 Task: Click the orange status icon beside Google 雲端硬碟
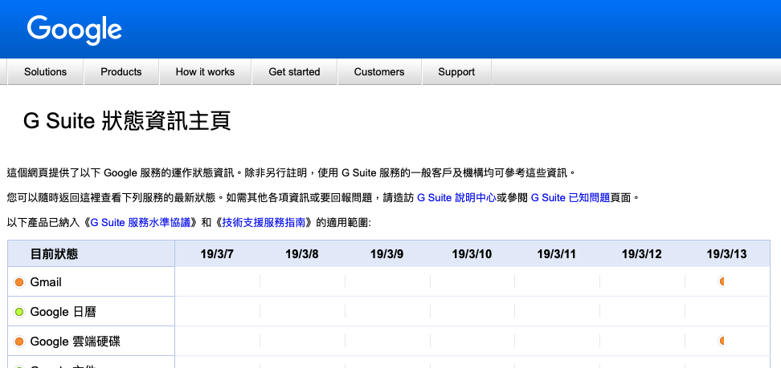[19, 342]
